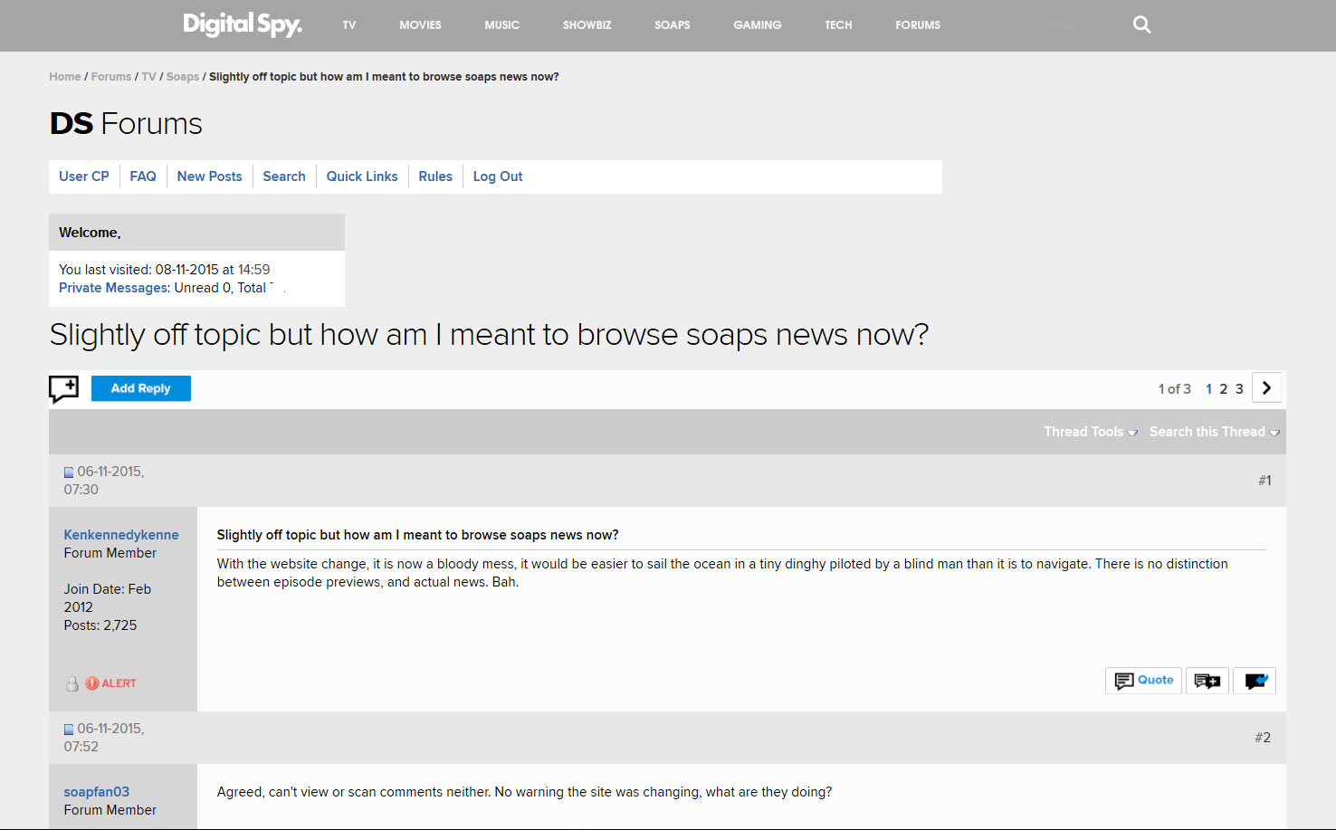
Task: Go to next page via the chevron arrow
Action: [1266, 387]
